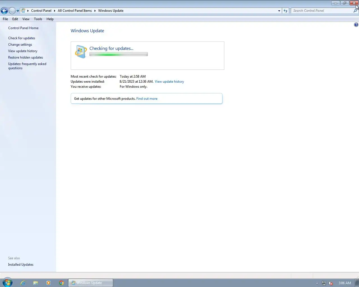Click the blue Help question mark icon
Viewport: 359px width, 287px height.
pyautogui.click(x=356, y=25)
